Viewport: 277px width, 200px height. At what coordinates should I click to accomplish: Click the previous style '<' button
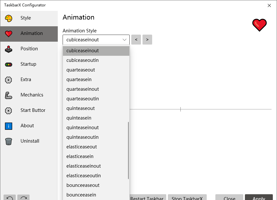point(136,40)
